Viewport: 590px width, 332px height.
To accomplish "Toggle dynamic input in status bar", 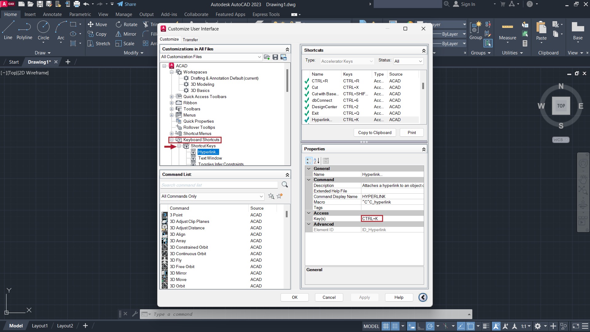I will (411, 326).
